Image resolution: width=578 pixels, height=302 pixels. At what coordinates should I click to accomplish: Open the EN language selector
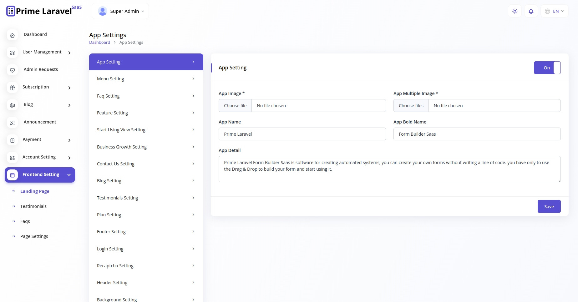click(x=554, y=11)
